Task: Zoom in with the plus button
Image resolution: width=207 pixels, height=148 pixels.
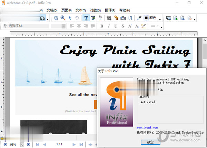Action: tap(28, 145)
